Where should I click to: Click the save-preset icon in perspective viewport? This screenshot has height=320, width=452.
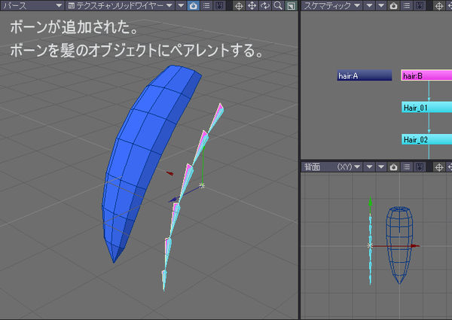(x=219, y=5)
